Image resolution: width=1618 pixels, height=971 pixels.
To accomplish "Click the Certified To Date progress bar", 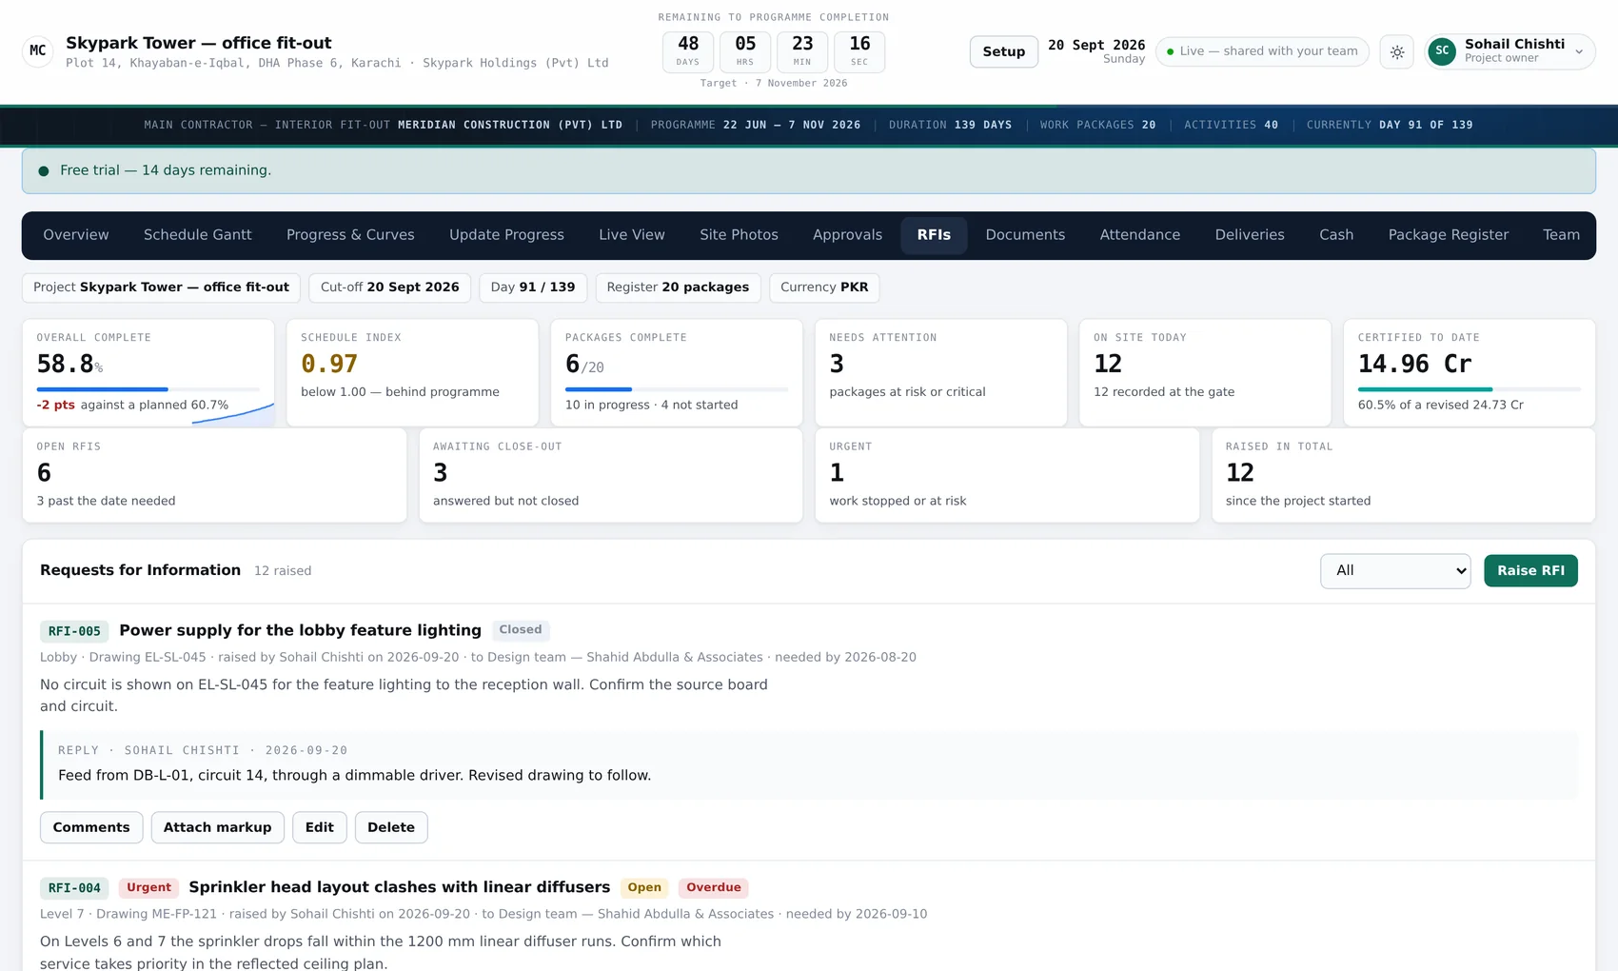I will pyautogui.click(x=1470, y=389).
